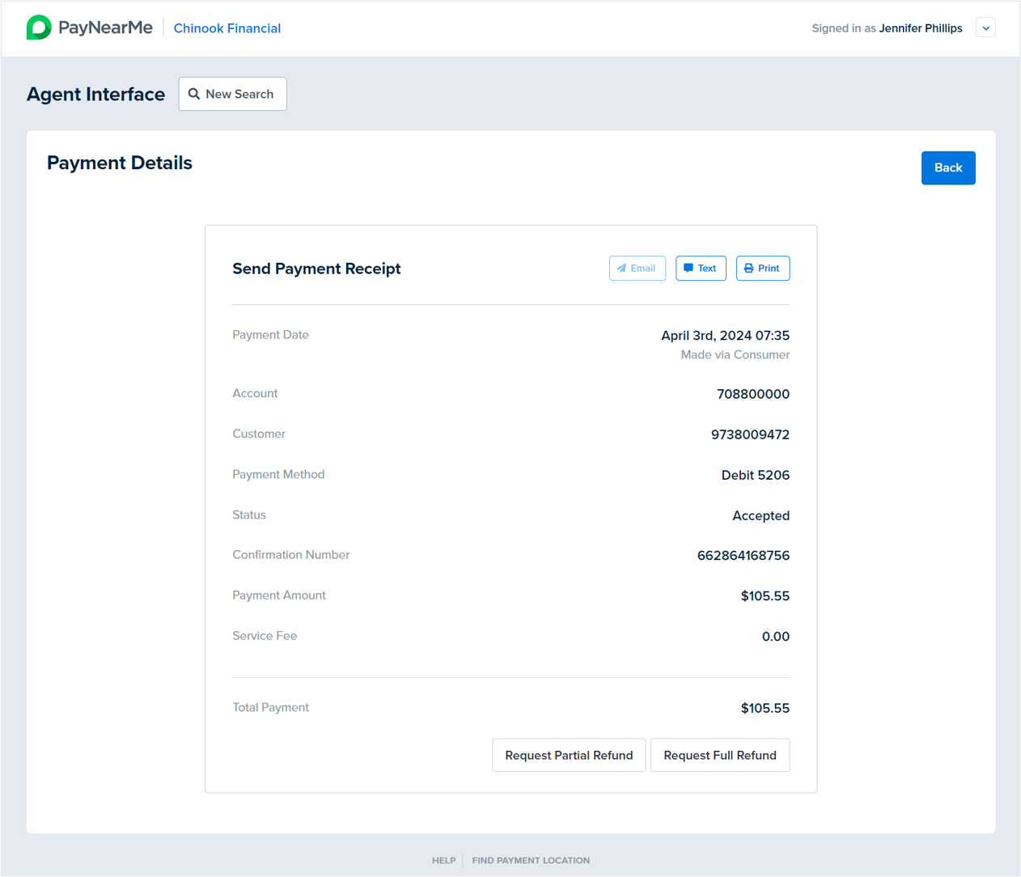Click the Jennifer Phillips user name

[x=921, y=28]
